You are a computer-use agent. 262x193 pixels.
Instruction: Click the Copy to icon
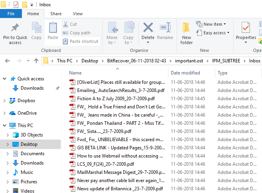[129, 27]
